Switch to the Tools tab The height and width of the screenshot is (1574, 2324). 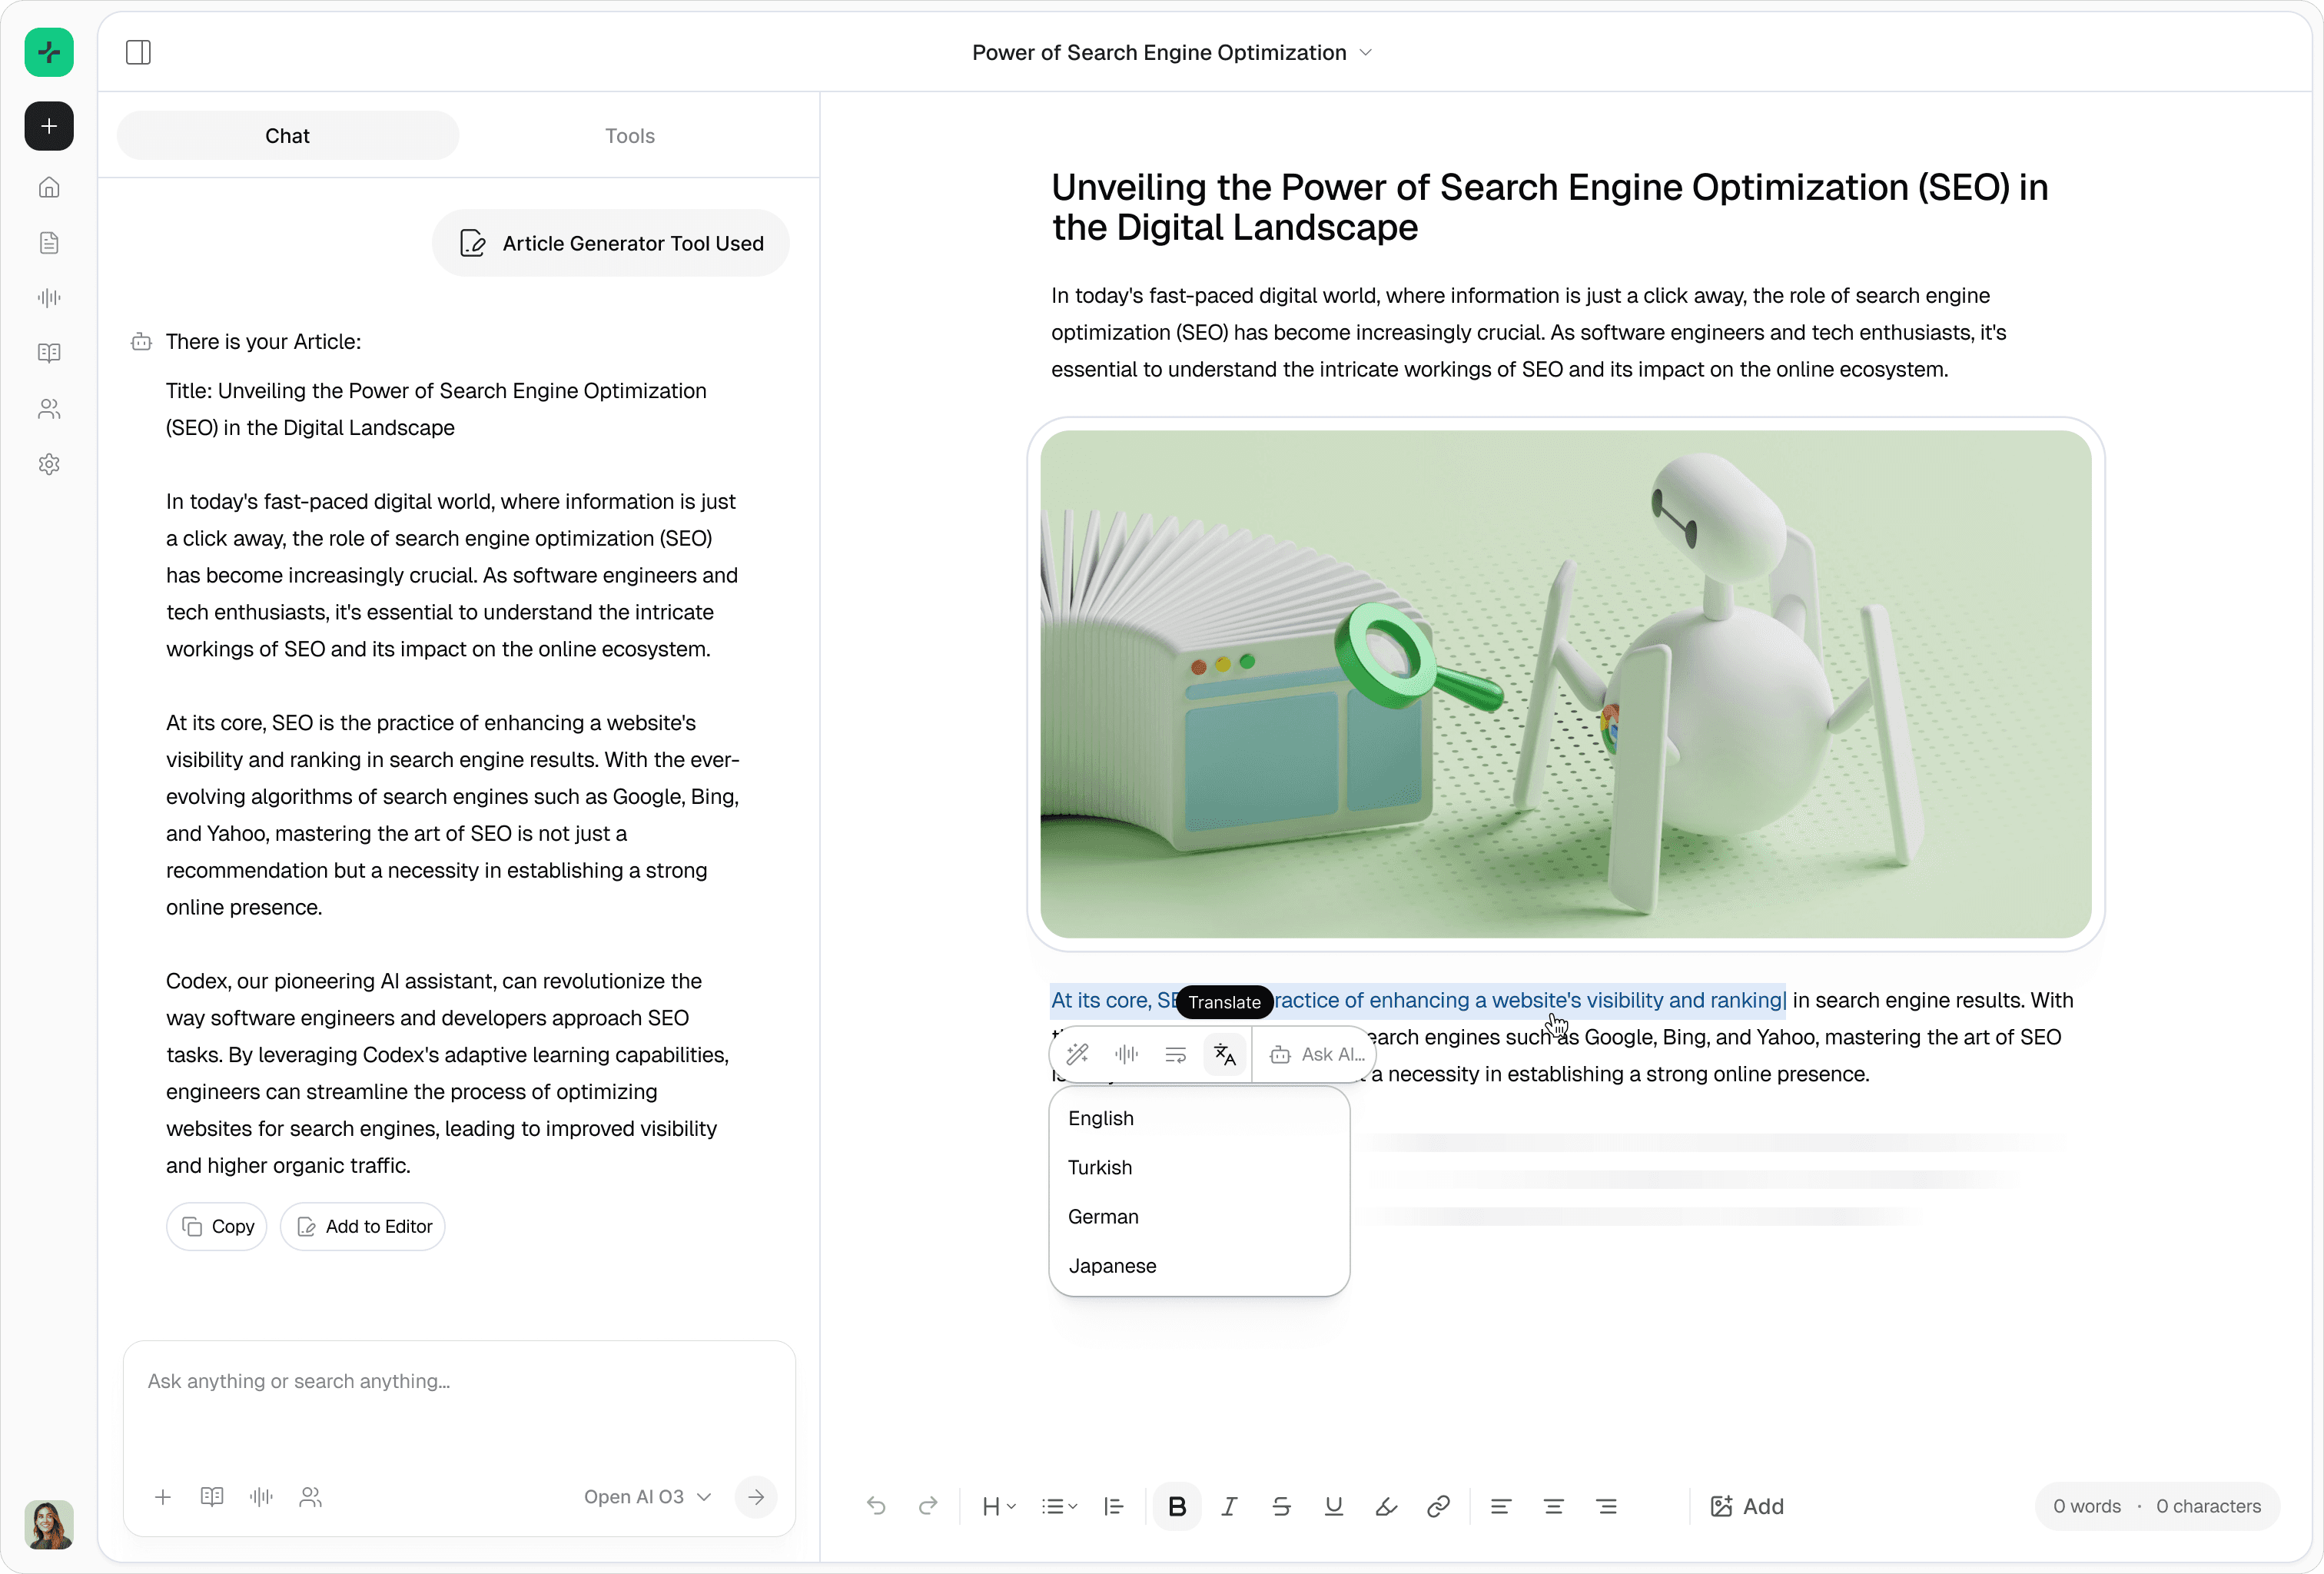pos(629,136)
